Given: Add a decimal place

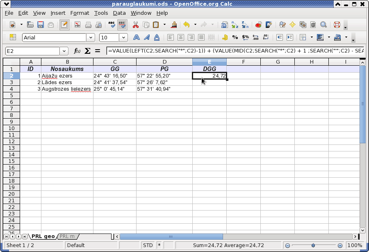Looking at the screenshot, I should pyautogui.click(x=255, y=37).
